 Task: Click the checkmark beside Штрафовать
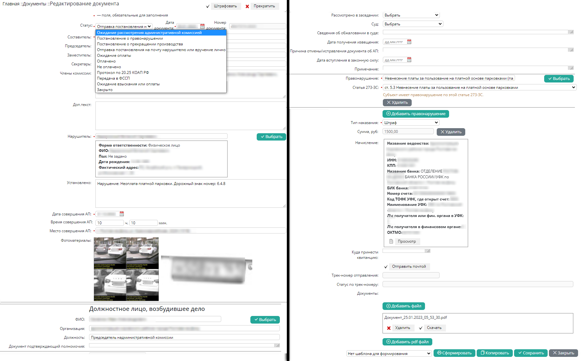pyautogui.click(x=208, y=6)
